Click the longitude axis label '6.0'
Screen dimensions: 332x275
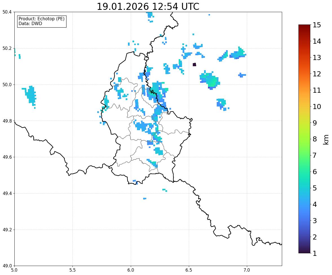click(x=131, y=270)
